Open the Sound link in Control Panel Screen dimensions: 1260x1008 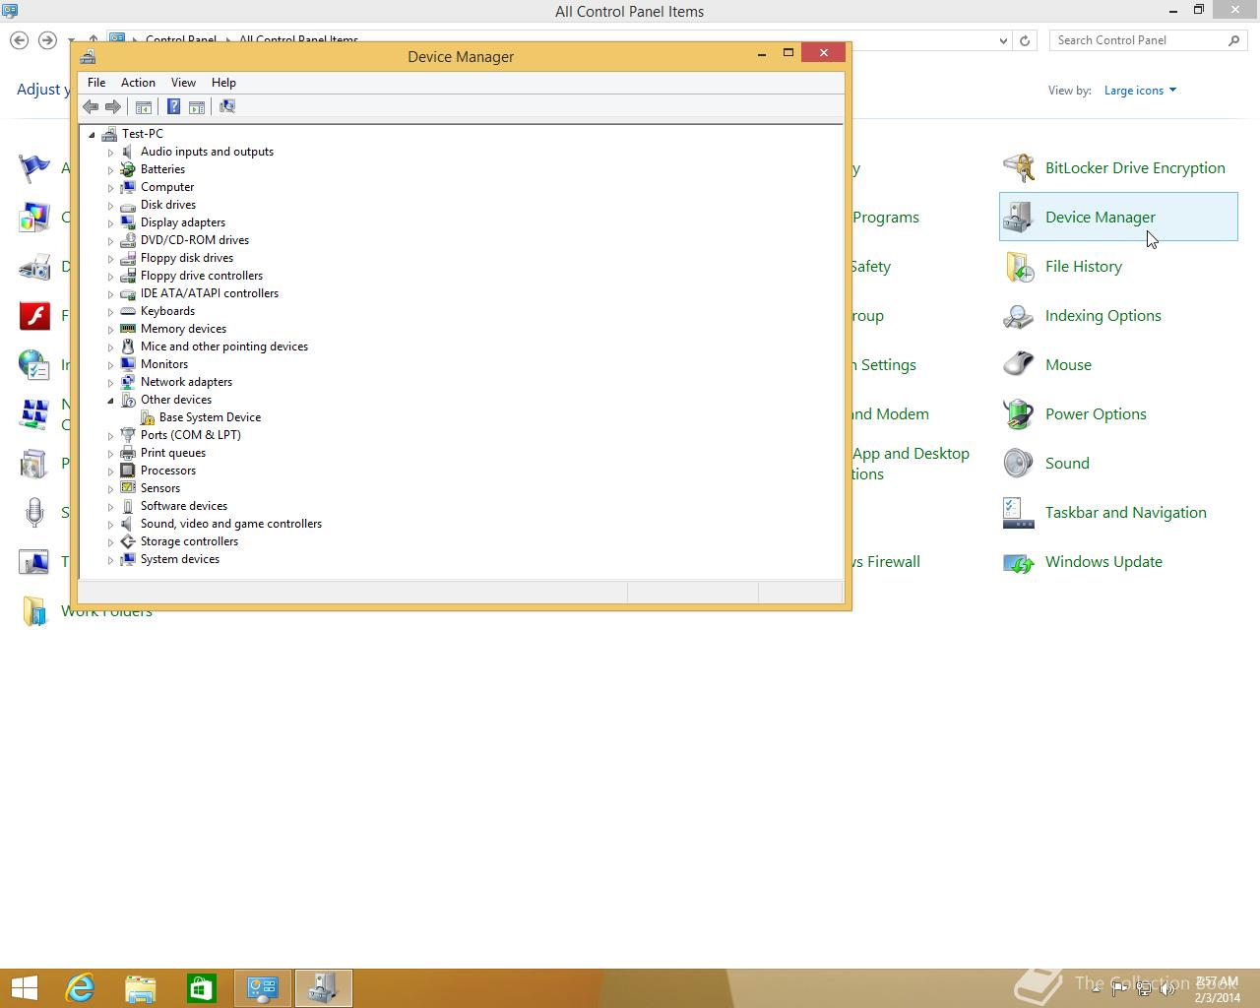tap(1067, 464)
